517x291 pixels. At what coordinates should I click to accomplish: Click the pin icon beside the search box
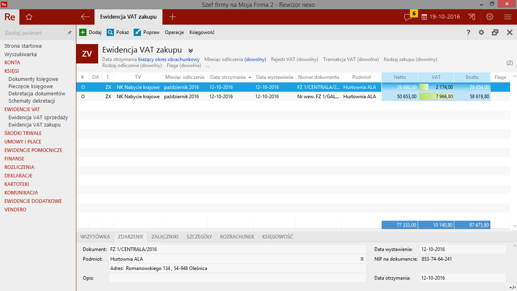click(69, 33)
